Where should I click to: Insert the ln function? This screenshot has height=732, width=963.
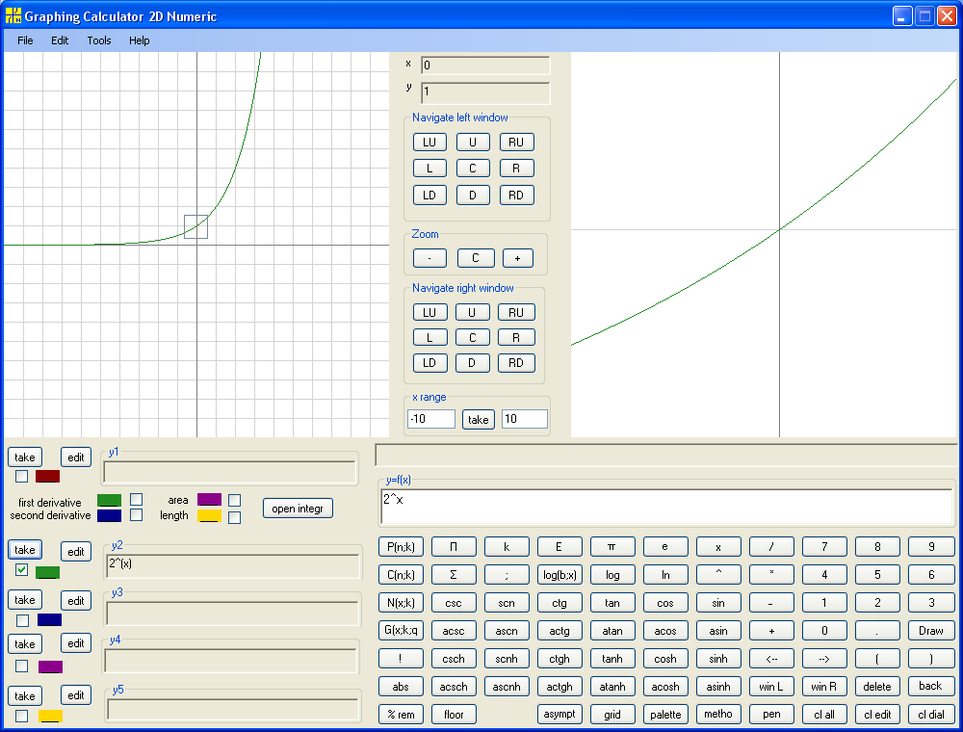pos(665,575)
